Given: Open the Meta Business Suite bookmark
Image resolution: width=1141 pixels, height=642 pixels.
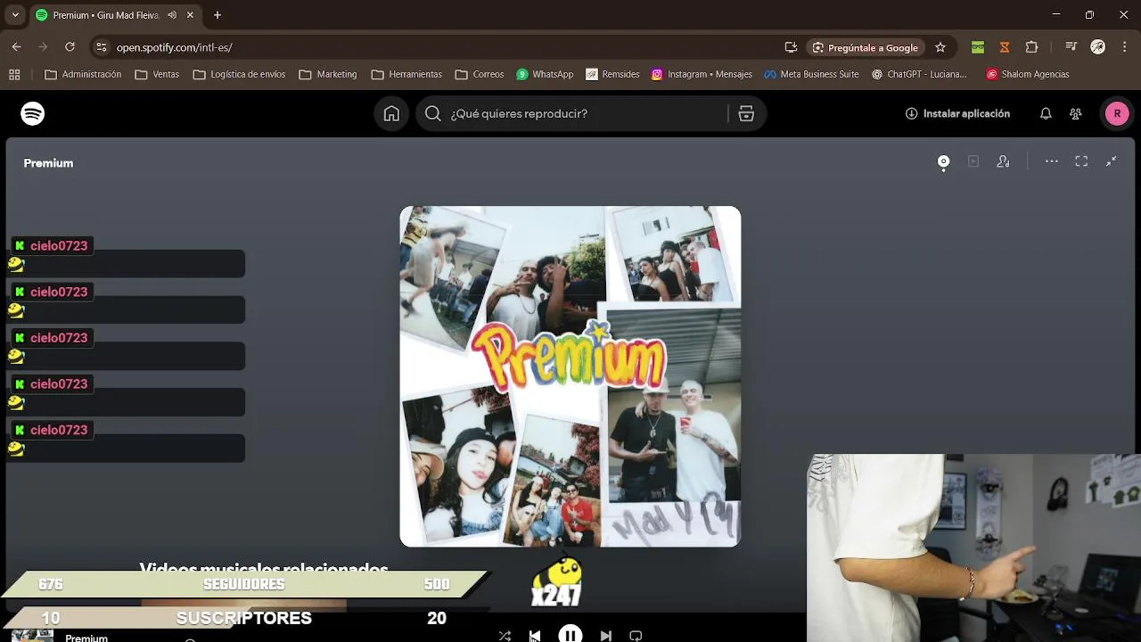Looking at the screenshot, I should click(x=811, y=74).
